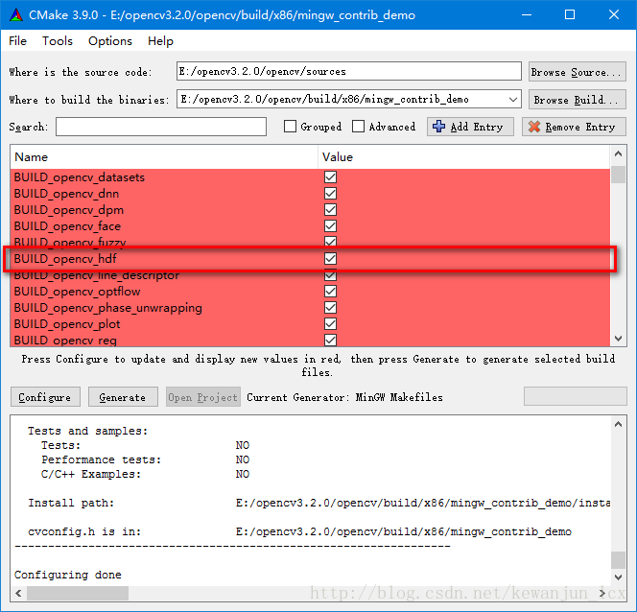637x612 pixels.
Task: Open the Tools menu
Action: pos(58,40)
